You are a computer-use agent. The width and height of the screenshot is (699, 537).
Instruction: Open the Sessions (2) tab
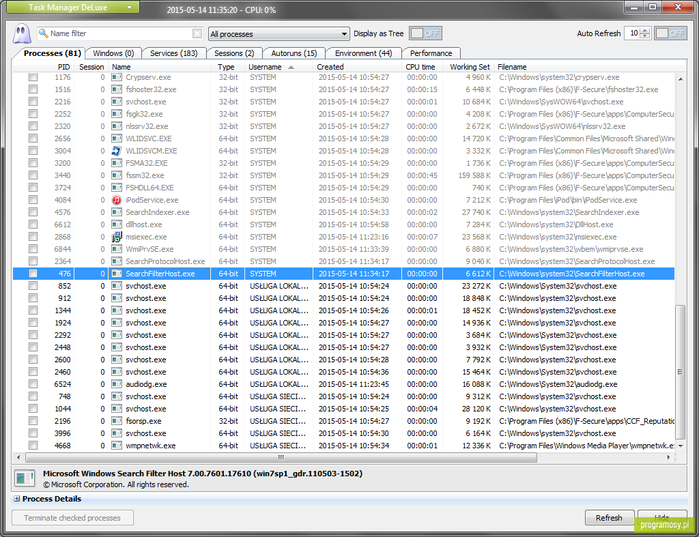(234, 53)
